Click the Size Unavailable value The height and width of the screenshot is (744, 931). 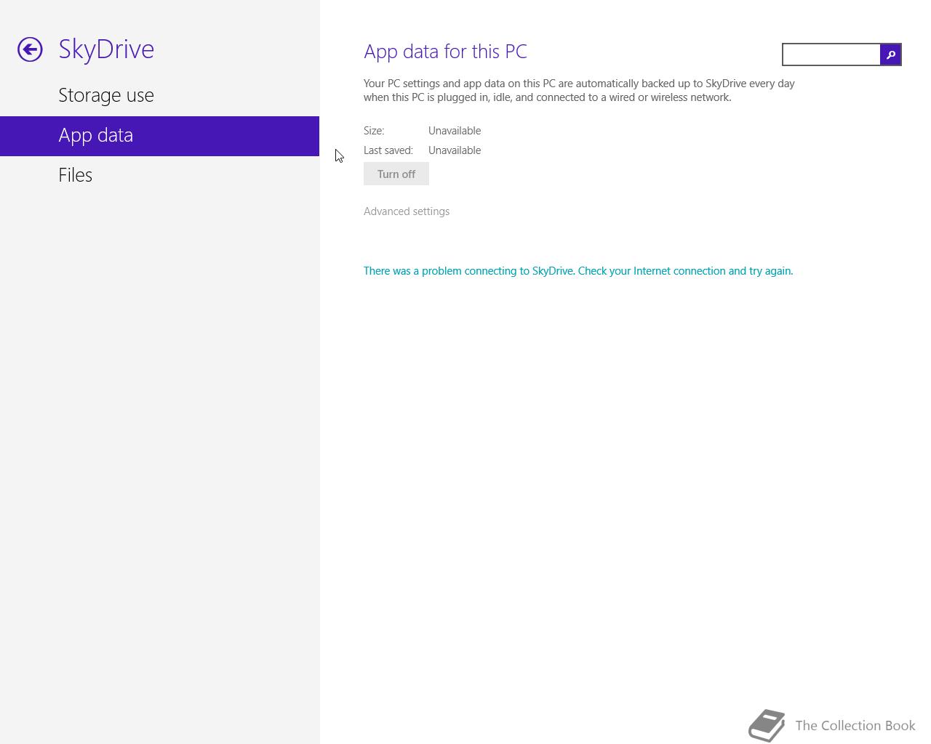coord(455,131)
